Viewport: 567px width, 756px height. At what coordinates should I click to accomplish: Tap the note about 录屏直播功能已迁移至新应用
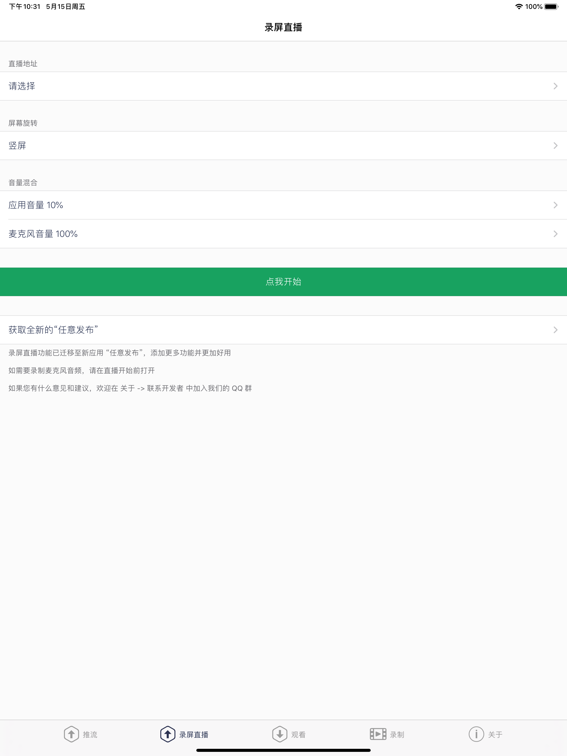120,353
